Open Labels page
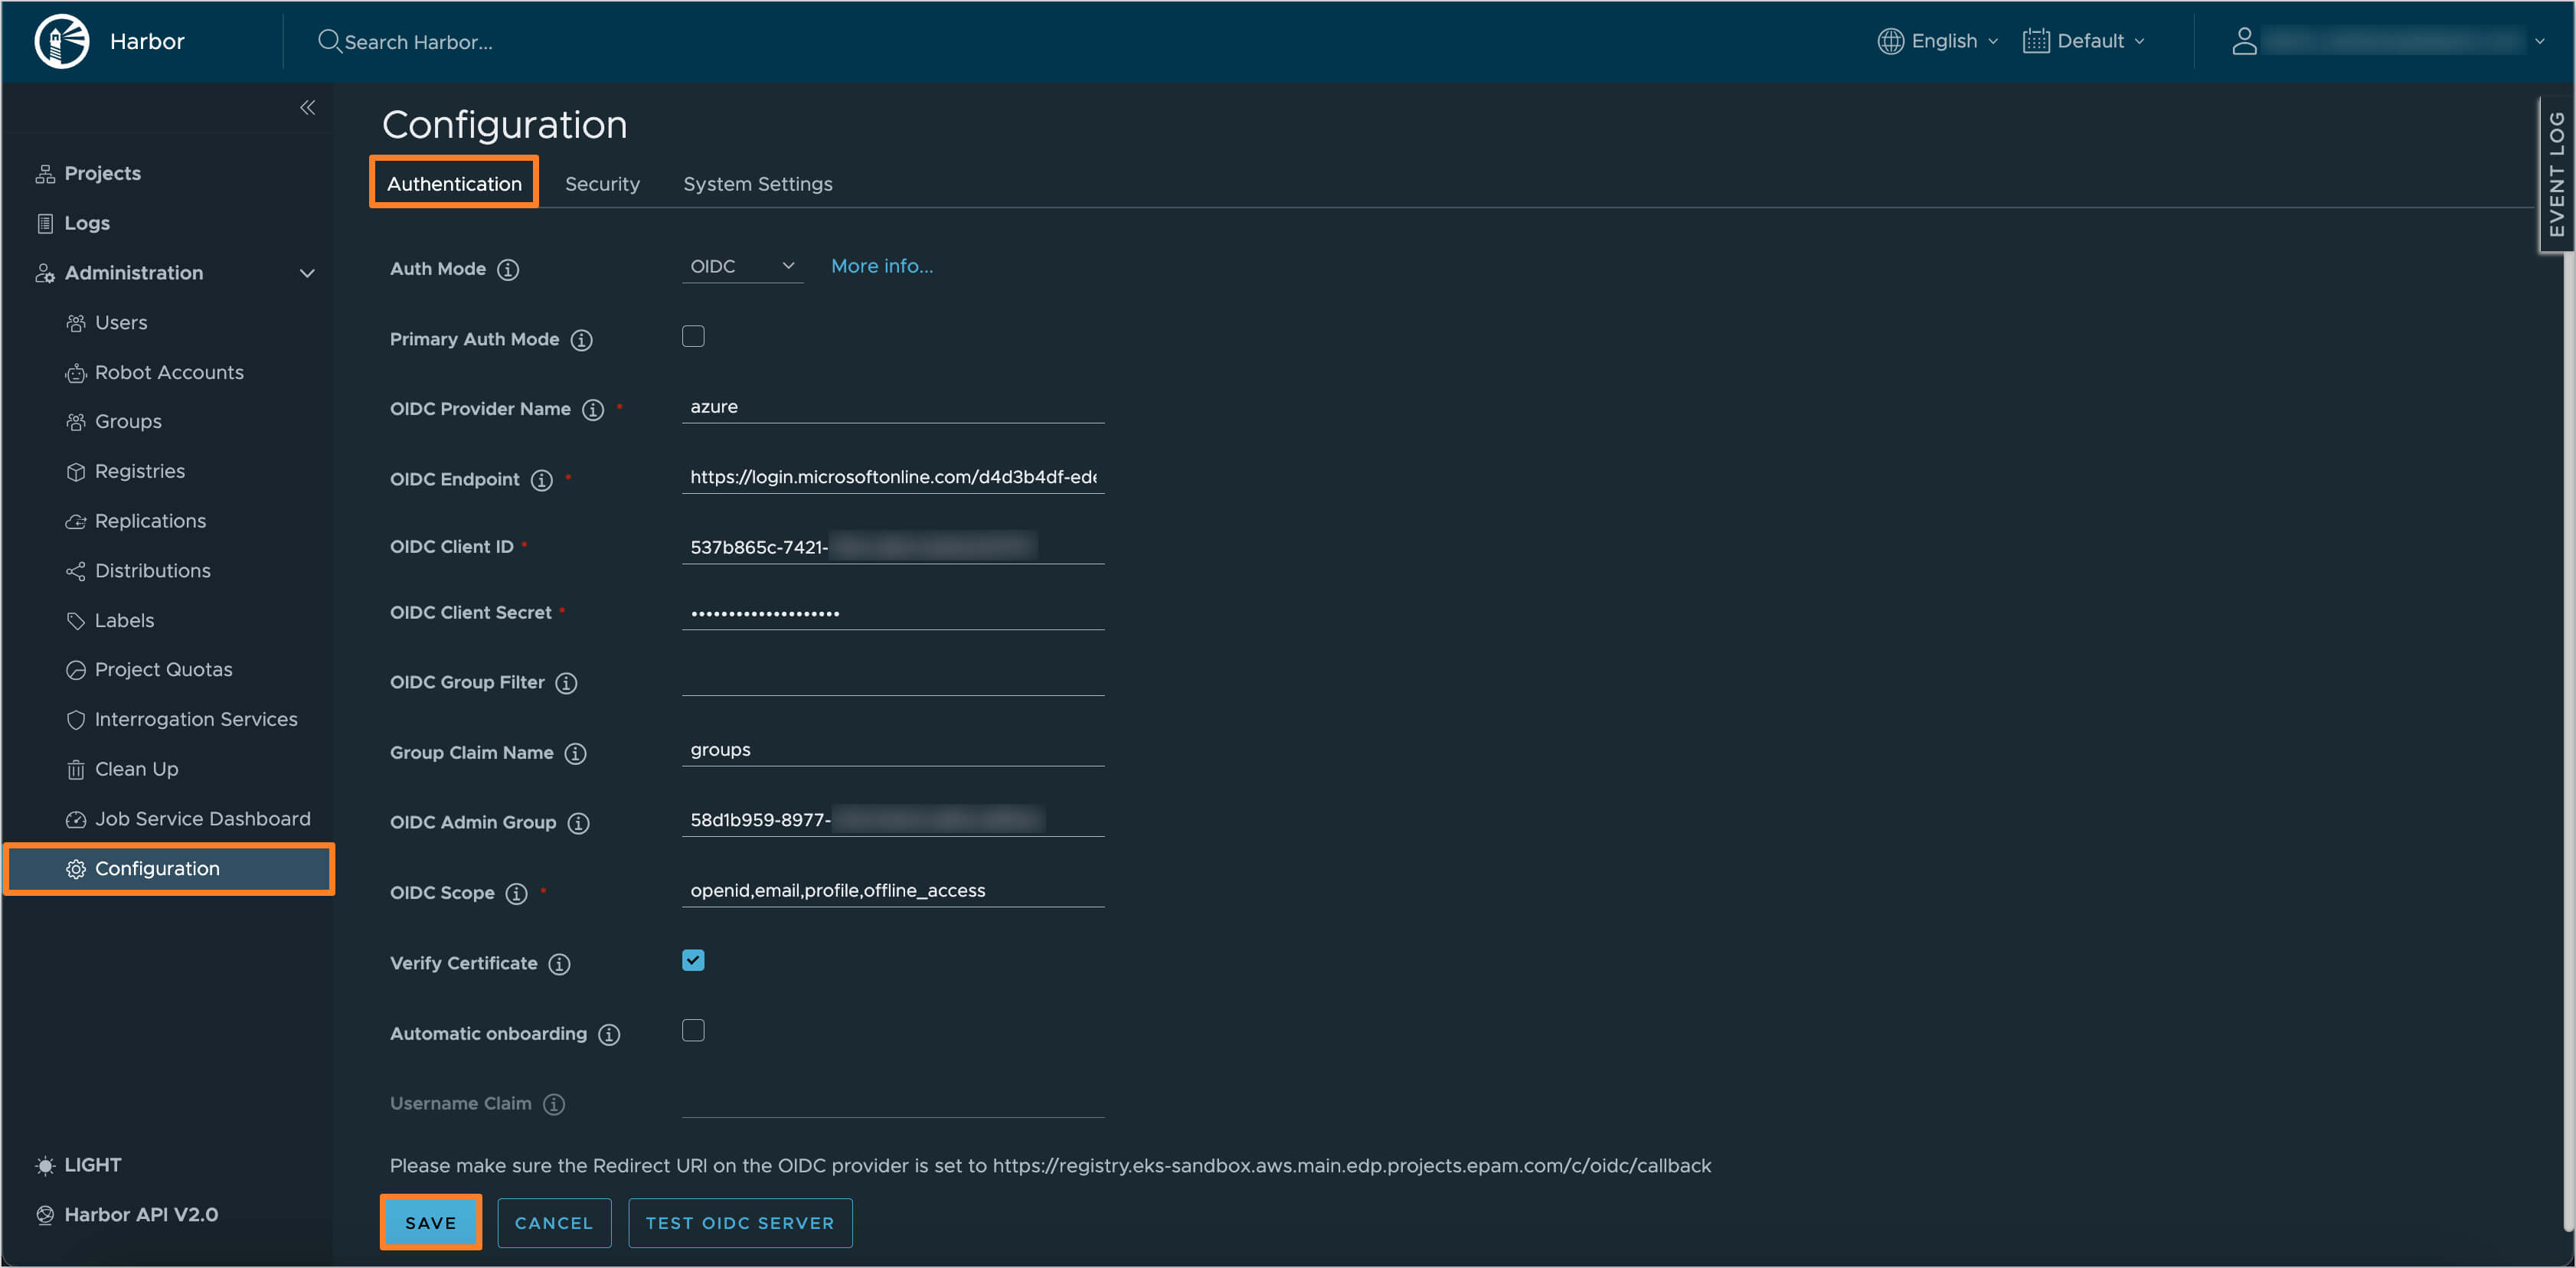This screenshot has height=1268, width=2576. pos(124,620)
